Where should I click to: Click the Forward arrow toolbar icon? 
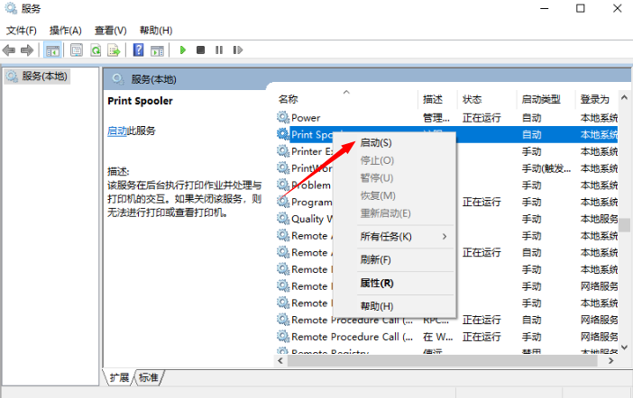pos(27,50)
